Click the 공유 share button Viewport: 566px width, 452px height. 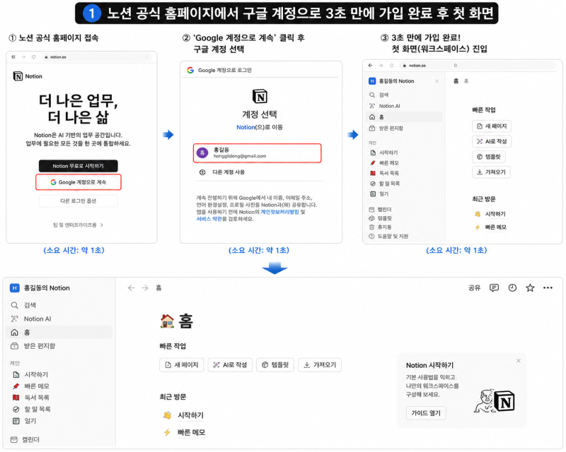(x=474, y=288)
